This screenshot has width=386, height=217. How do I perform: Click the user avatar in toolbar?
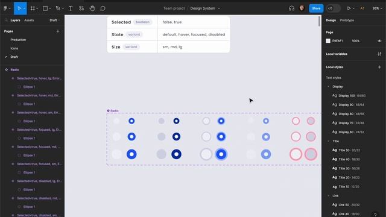(302, 8)
